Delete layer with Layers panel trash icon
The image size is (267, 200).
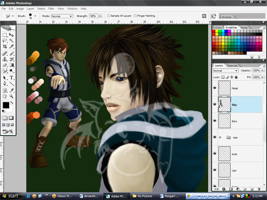click(259, 189)
